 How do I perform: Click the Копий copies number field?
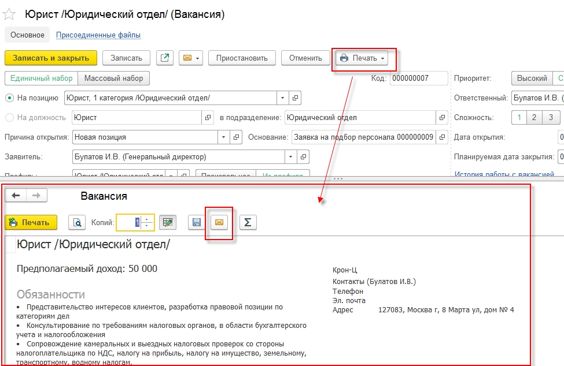coord(128,222)
